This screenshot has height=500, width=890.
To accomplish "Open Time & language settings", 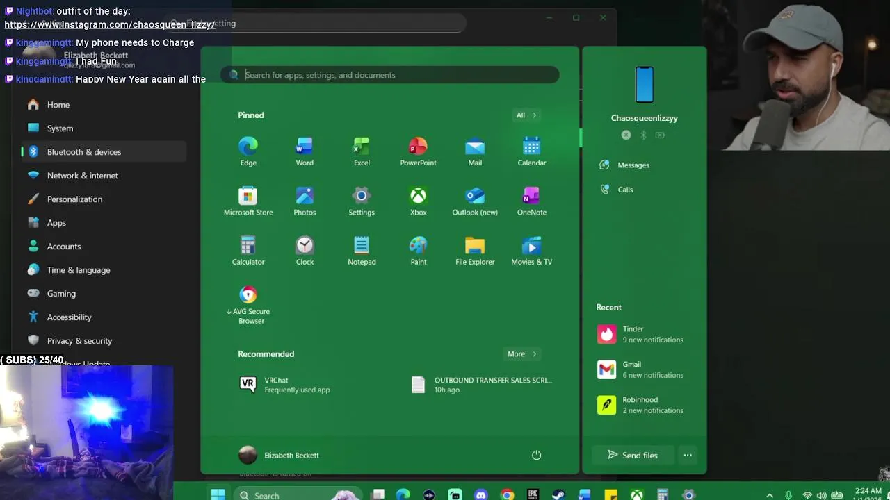I will click(103, 270).
